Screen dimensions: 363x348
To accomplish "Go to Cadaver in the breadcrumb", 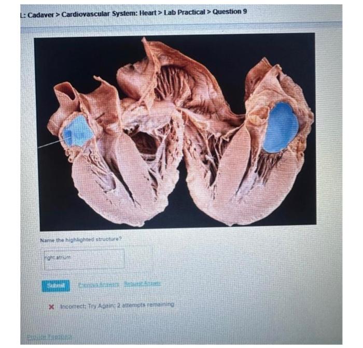I will [41, 15].
